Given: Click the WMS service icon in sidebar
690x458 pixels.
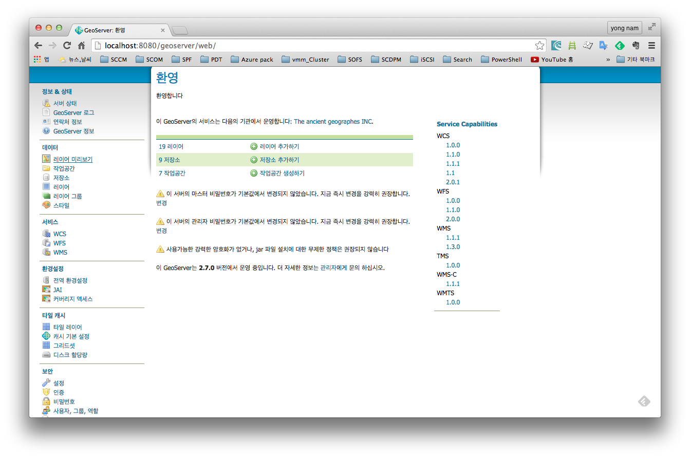Looking at the screenshot, I should (46, 252).
